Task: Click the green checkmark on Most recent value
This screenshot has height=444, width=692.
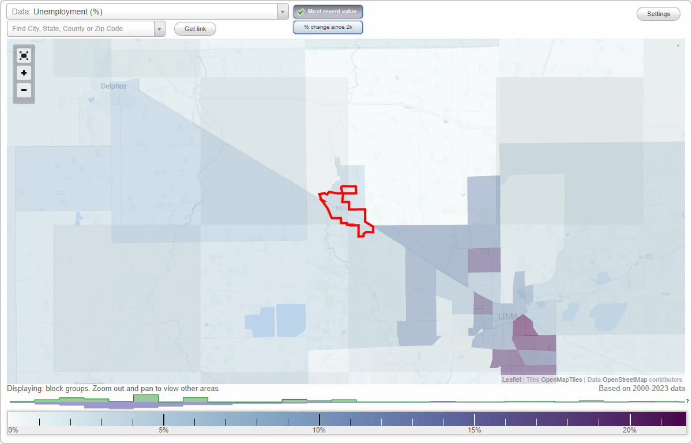Action: point(300,11)
